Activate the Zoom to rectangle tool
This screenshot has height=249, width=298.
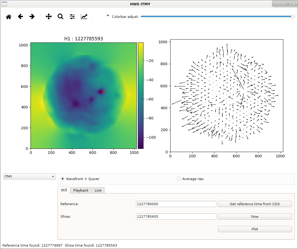[x=61, y=17]
